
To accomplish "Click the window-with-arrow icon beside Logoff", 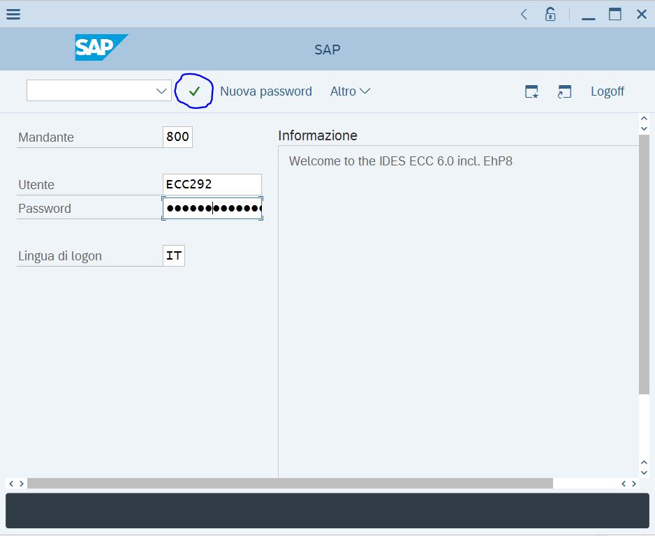I will [564, 91].
